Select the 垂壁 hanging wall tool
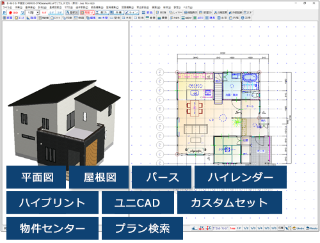Screen dimensions: 320x243 (x=151, y=18)
